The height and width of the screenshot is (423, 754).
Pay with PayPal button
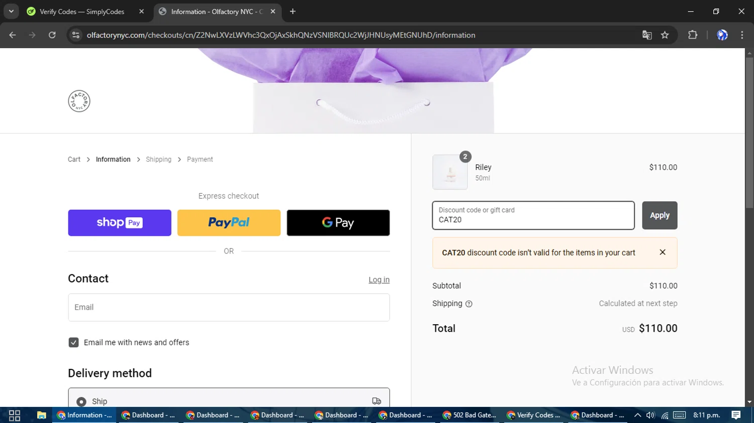[229, 223]
